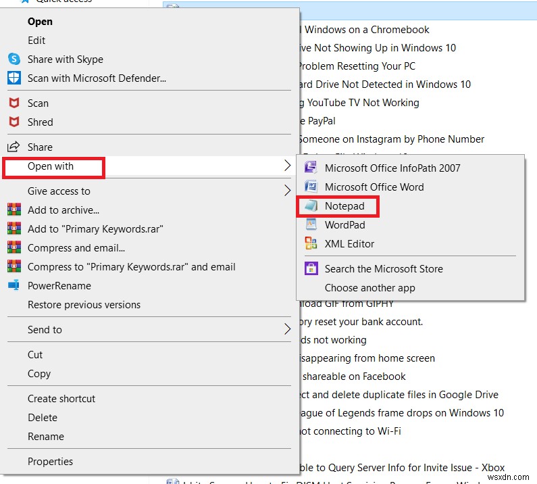Click the Microsoft Office Word icon

[x=311, y=187]
